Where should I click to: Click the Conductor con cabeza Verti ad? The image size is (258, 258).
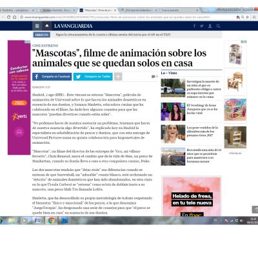click(19, 97)
